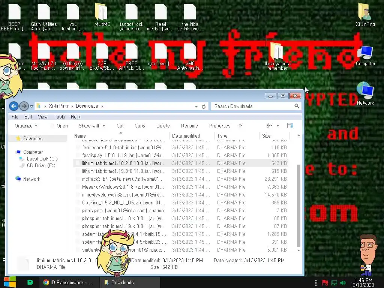Select MultiMC desktop folder icon

point(102,15)
